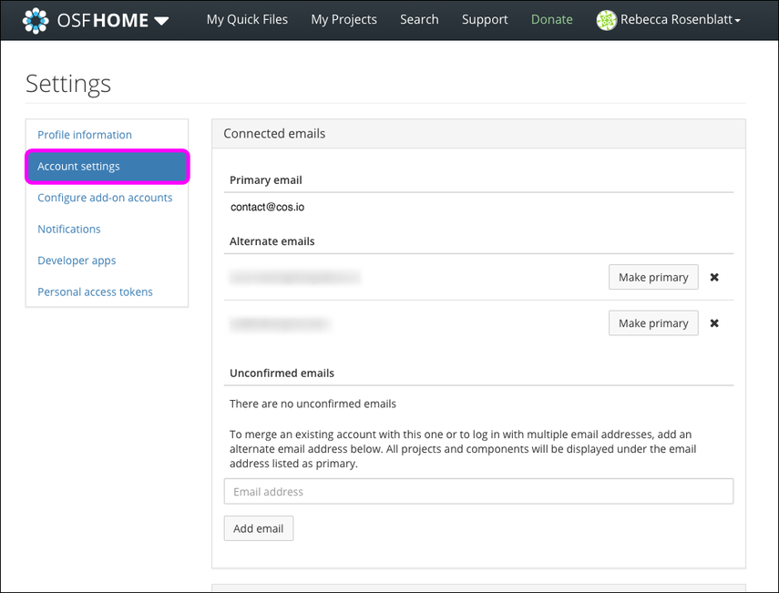
Task: Open My Quick Files
Action: click(247, 19)
